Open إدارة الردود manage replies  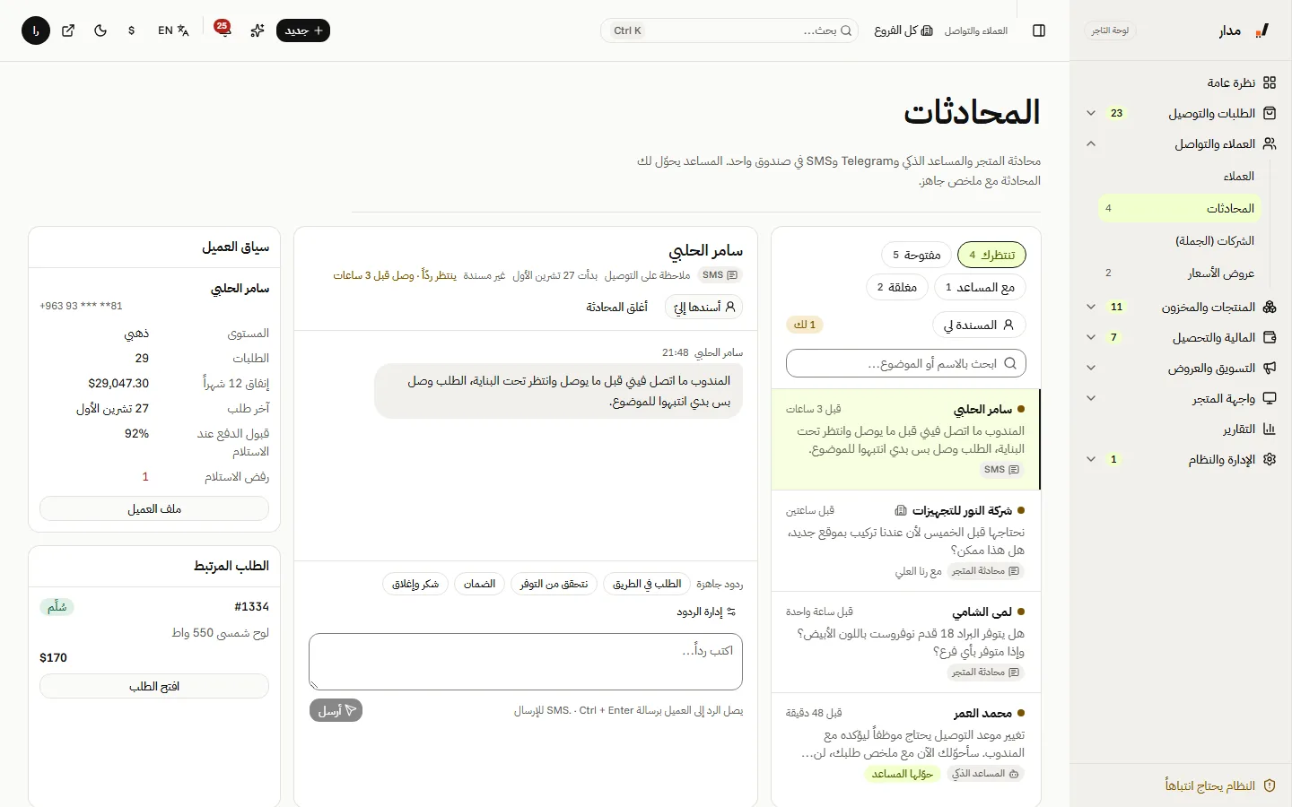(x=706, y=612)
